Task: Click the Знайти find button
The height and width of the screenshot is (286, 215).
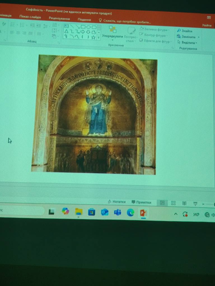Action: tap(185, 31)
